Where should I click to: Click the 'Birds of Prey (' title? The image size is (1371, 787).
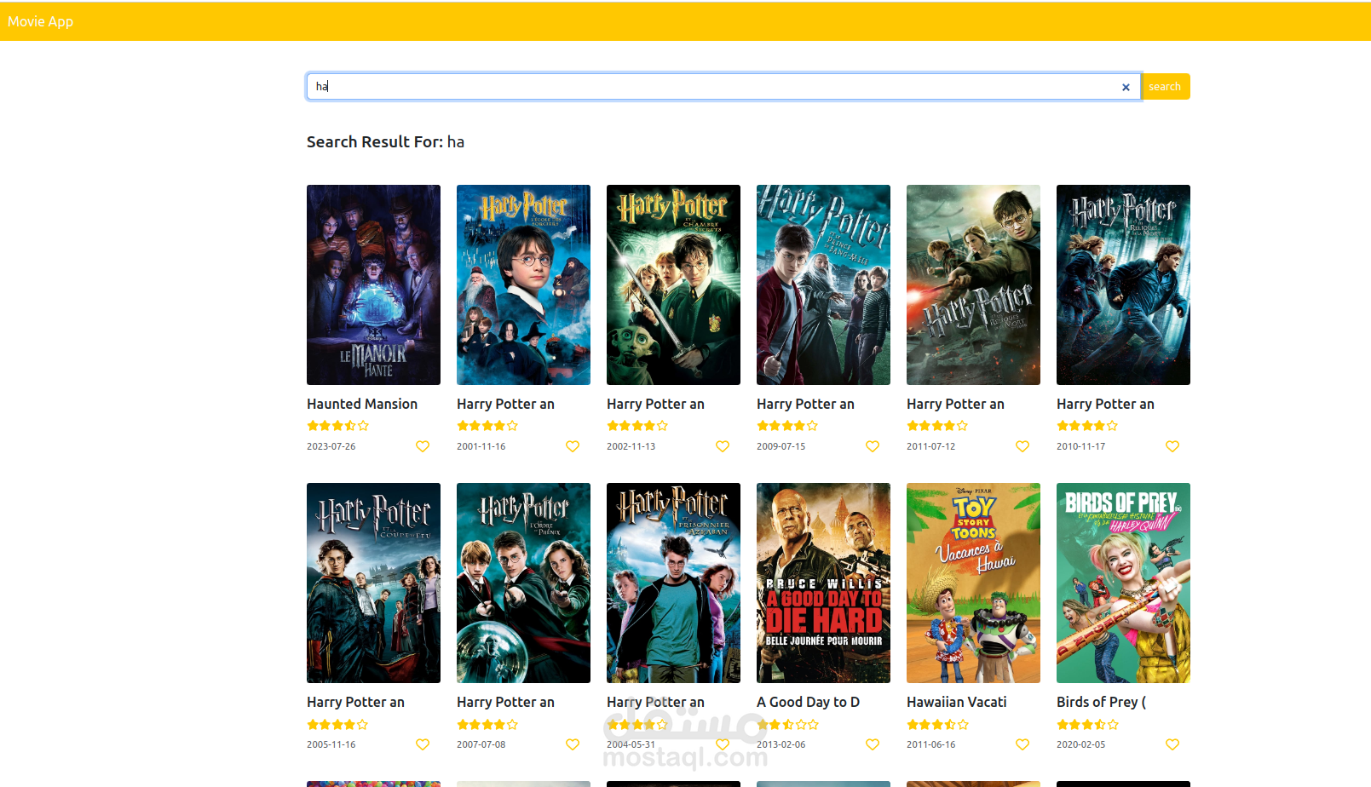(x=1101, y=702)
